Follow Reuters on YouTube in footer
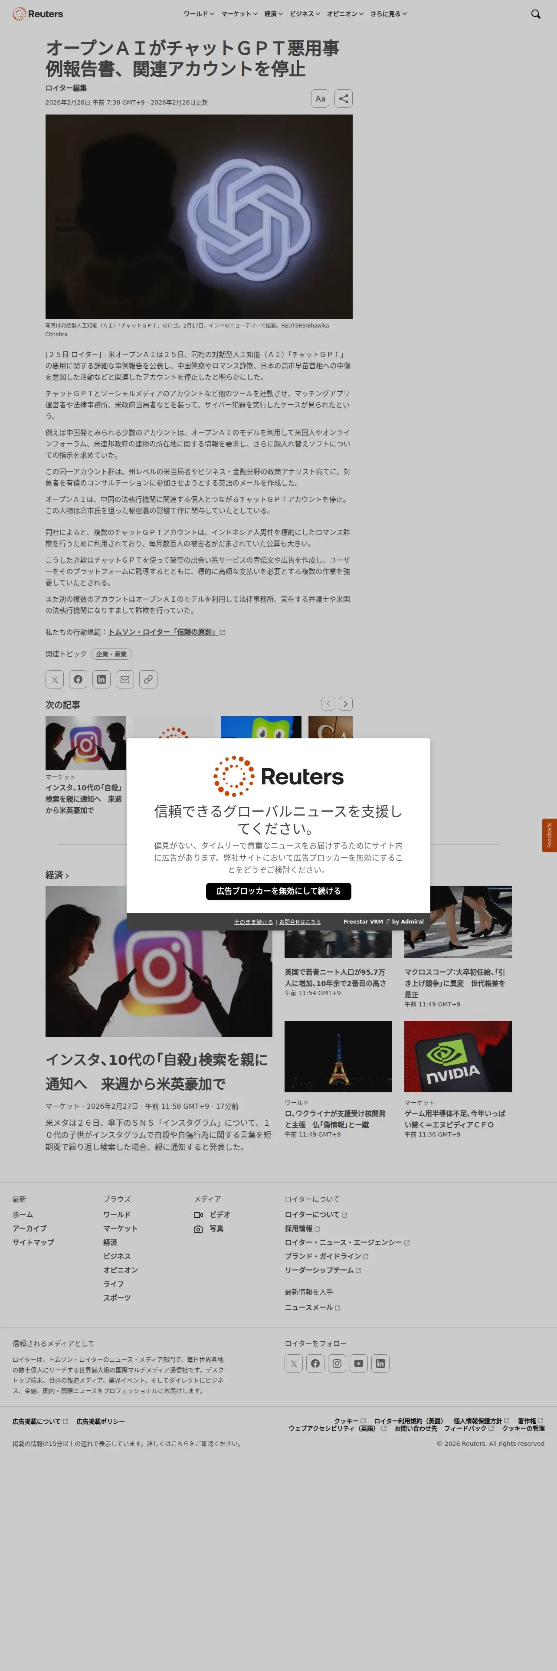 (x=359, y=1363)
